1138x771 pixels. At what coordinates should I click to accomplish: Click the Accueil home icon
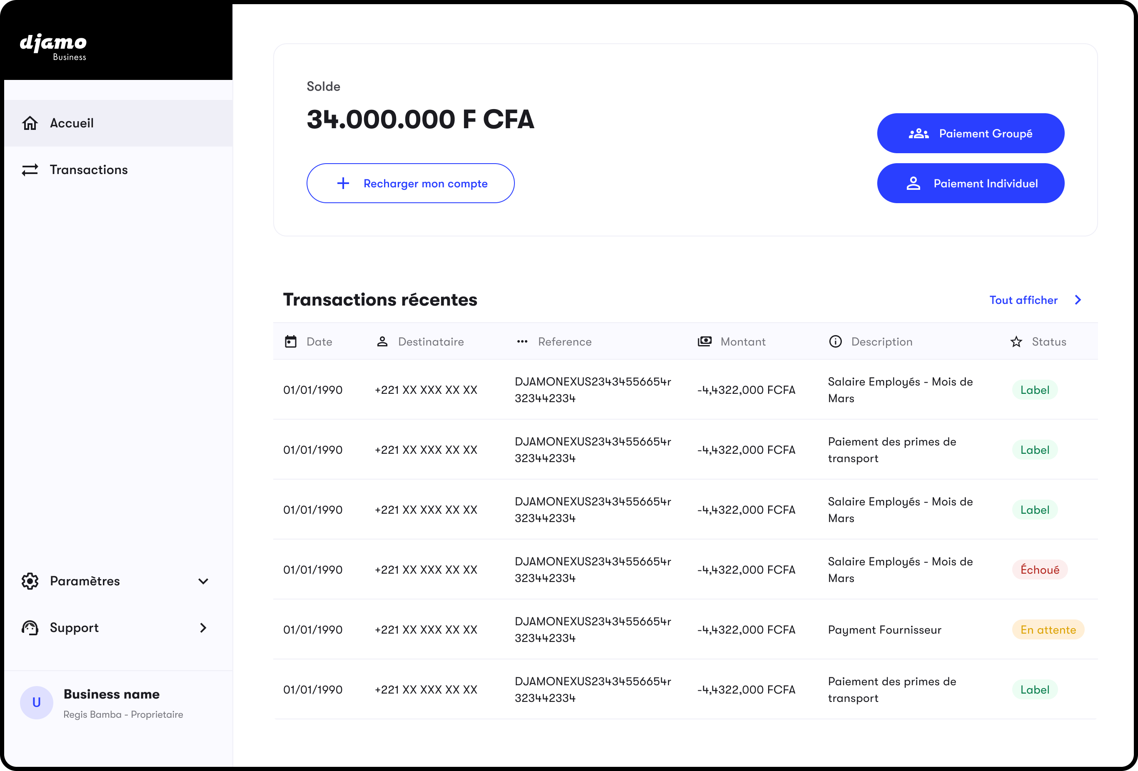tap(30, 123)
